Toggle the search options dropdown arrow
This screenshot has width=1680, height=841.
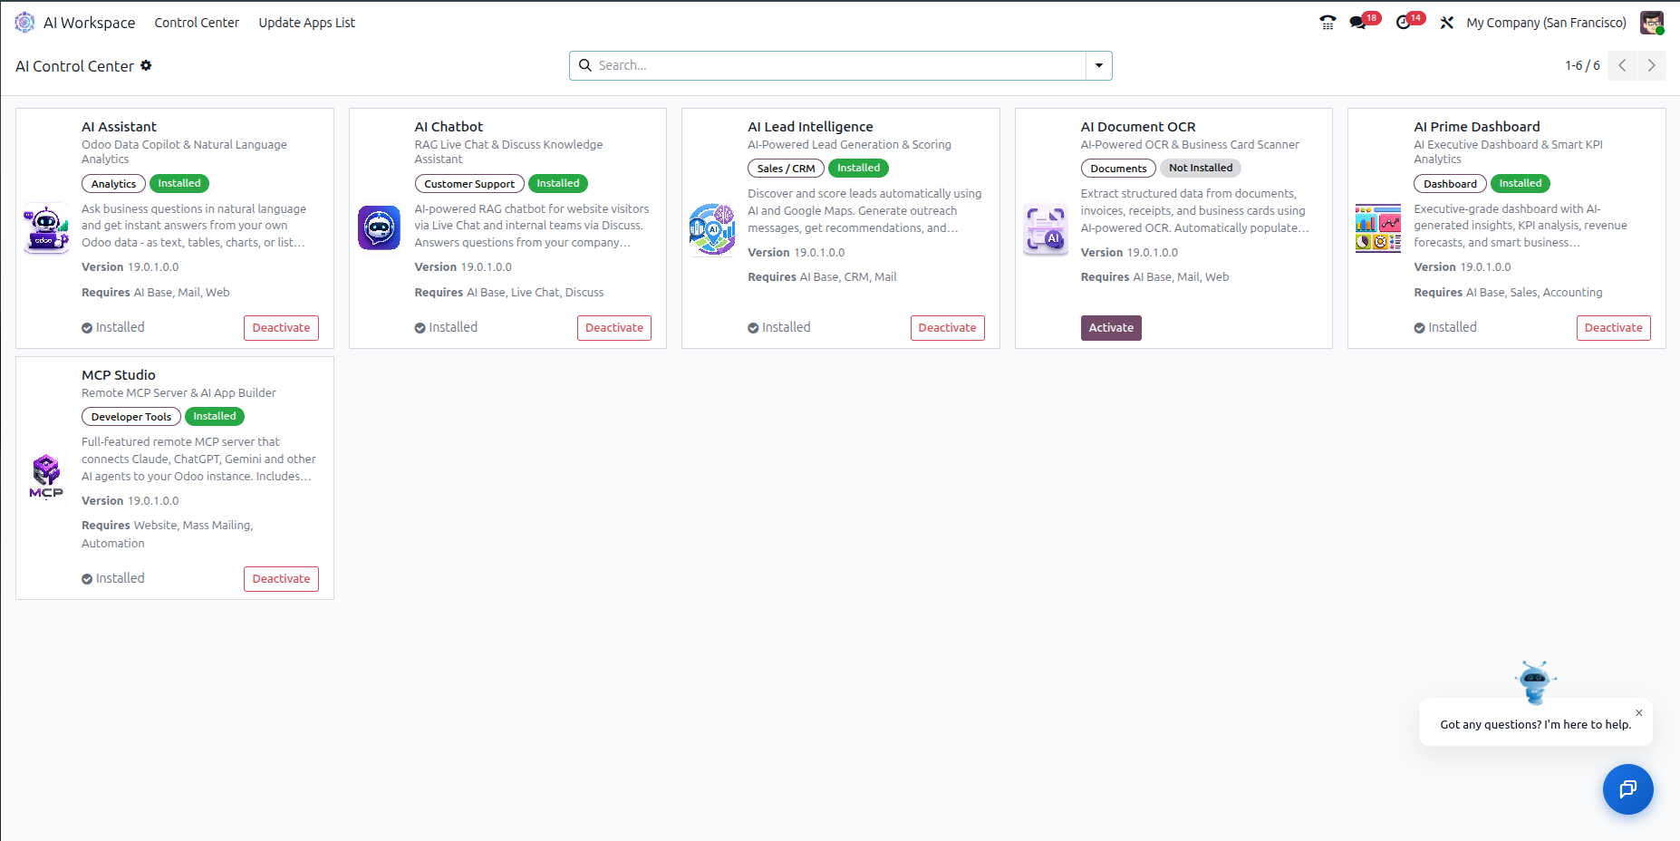point(1099,65)
